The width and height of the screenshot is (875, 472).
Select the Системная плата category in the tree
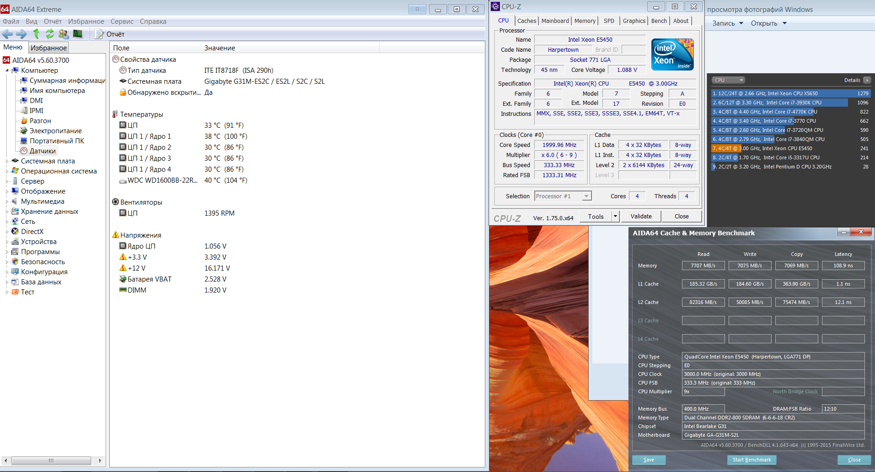tap(48, 161)
